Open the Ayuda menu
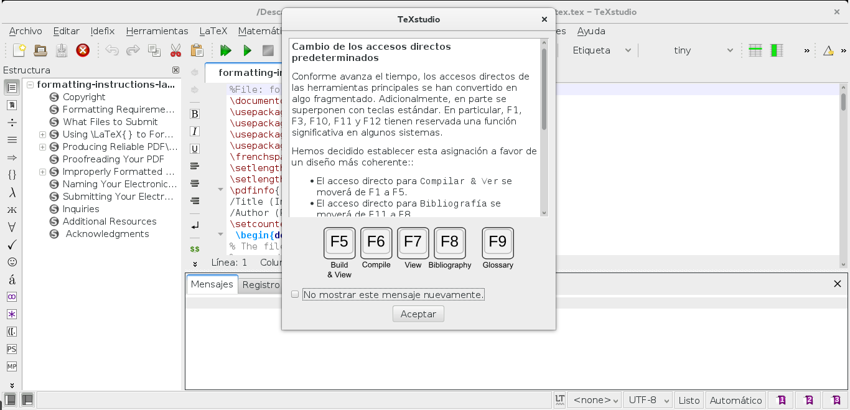The width and height of the screenshot is (850, 410). (x=591, y=31)
